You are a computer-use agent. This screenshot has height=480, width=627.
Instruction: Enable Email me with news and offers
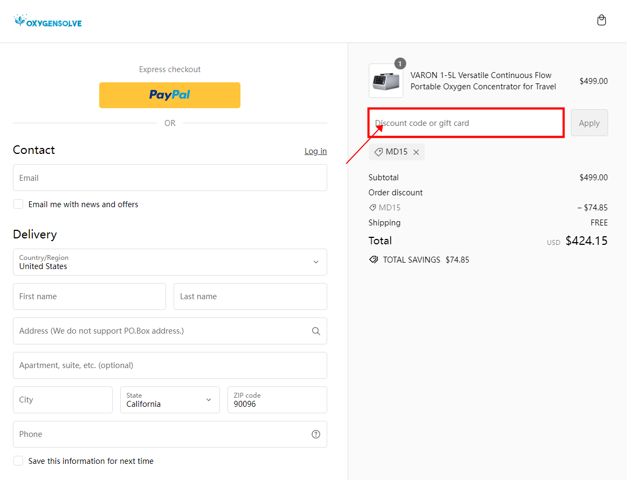19,204
